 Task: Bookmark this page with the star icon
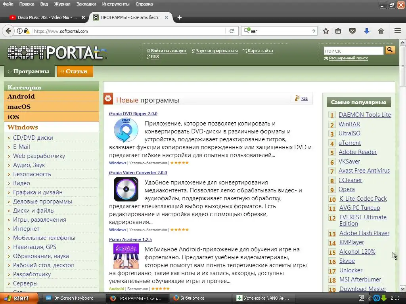(326, 31)
